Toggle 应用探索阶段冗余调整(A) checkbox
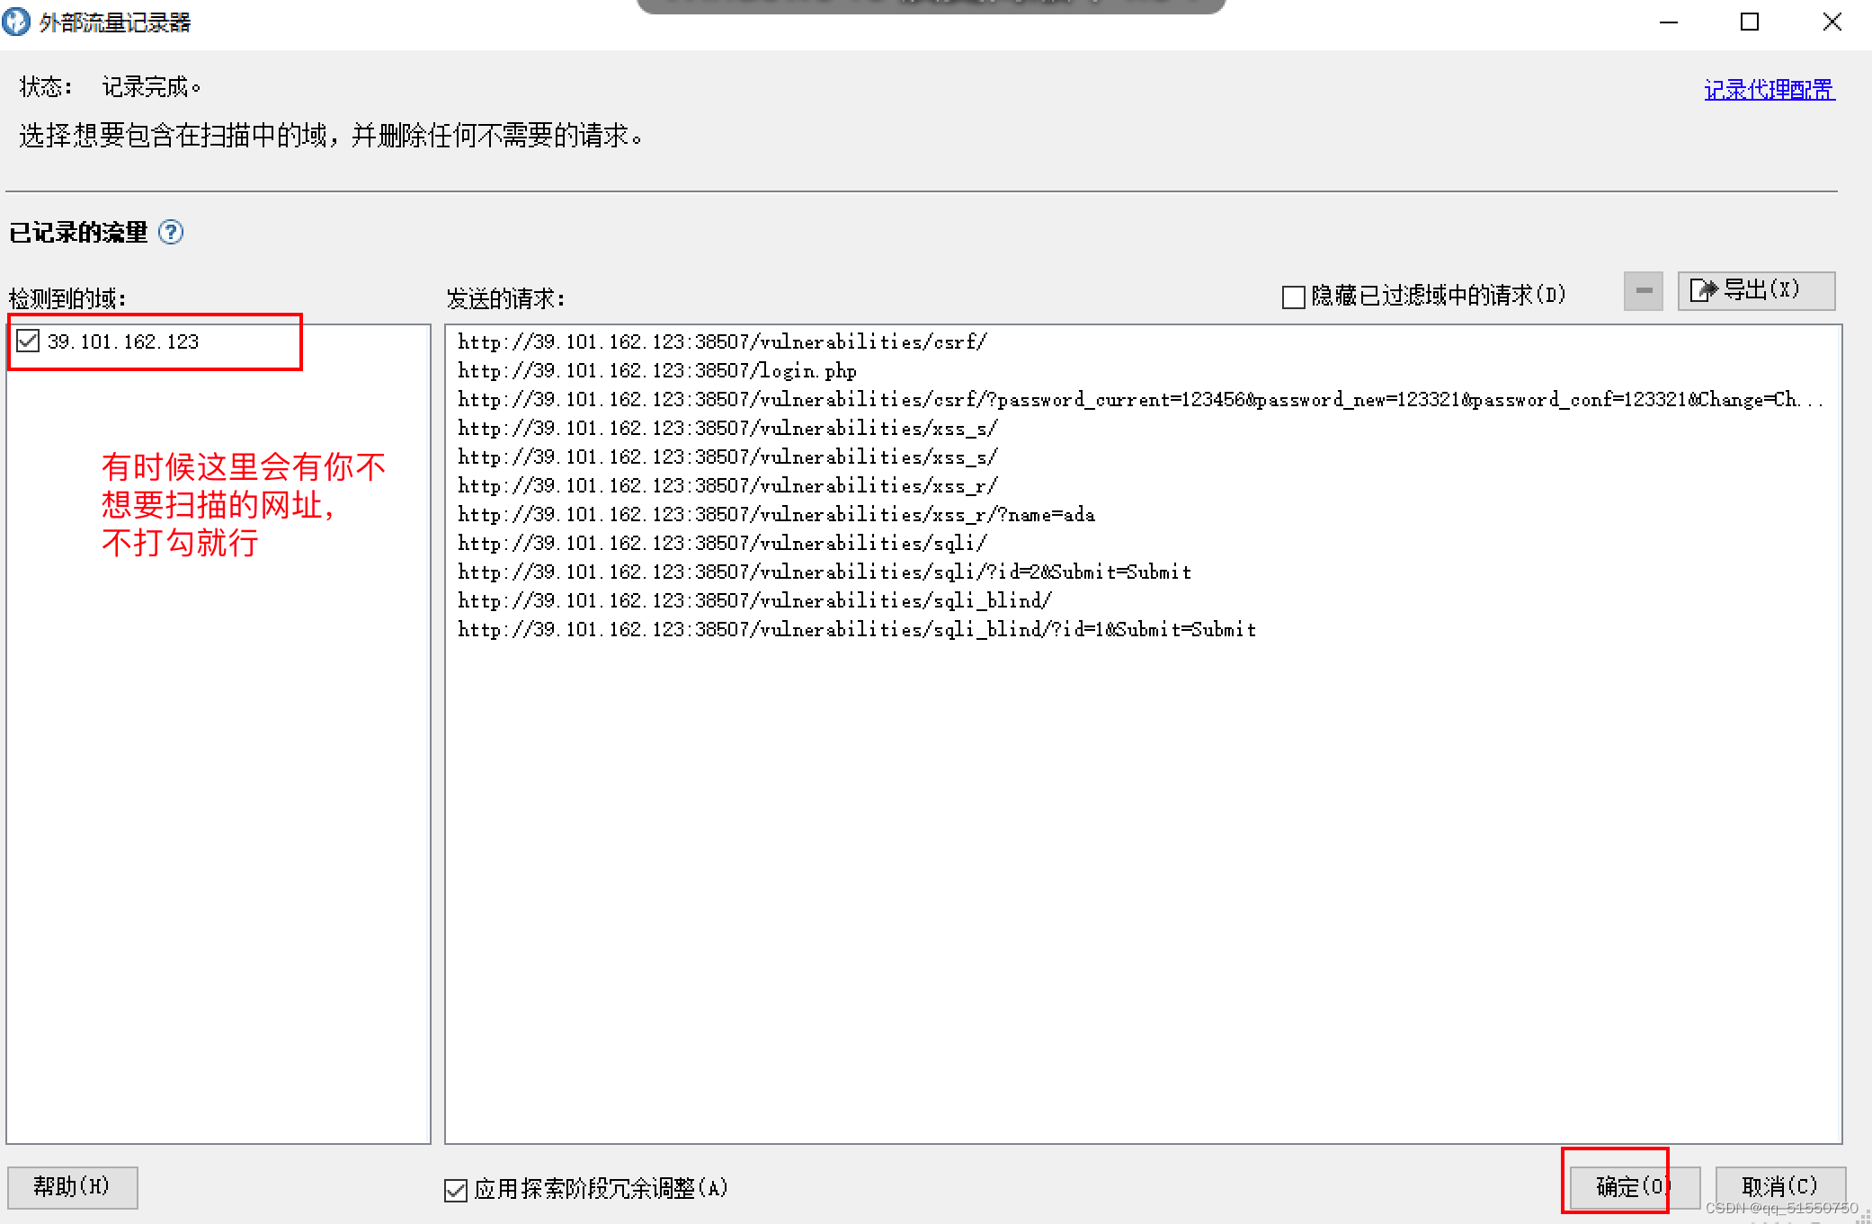 coord(456,1190)
